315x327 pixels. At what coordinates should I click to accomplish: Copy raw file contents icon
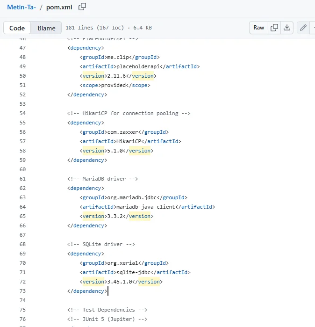[274, 28]
